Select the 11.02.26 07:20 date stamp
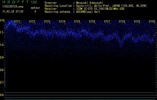 pyautogui.click(x=13, y=11)
